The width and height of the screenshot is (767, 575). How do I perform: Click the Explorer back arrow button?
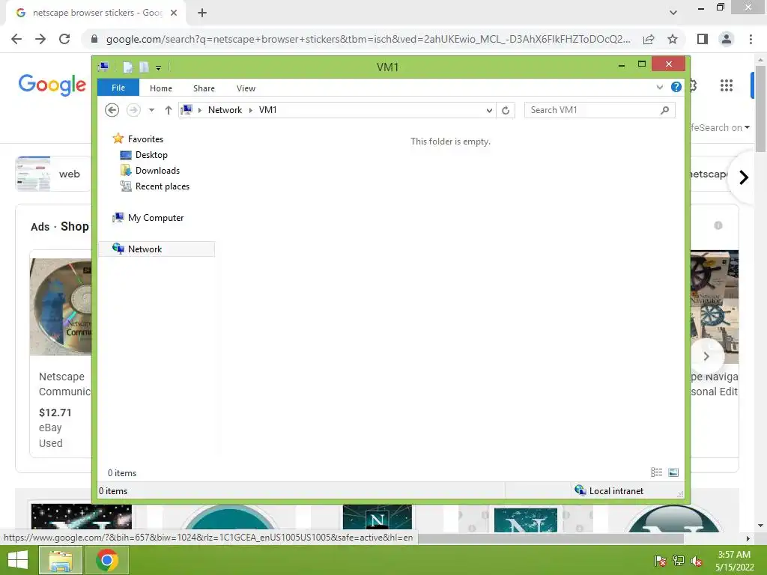tap(112, 110)
